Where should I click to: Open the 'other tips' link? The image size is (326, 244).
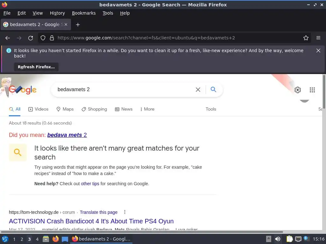(90, 184)
